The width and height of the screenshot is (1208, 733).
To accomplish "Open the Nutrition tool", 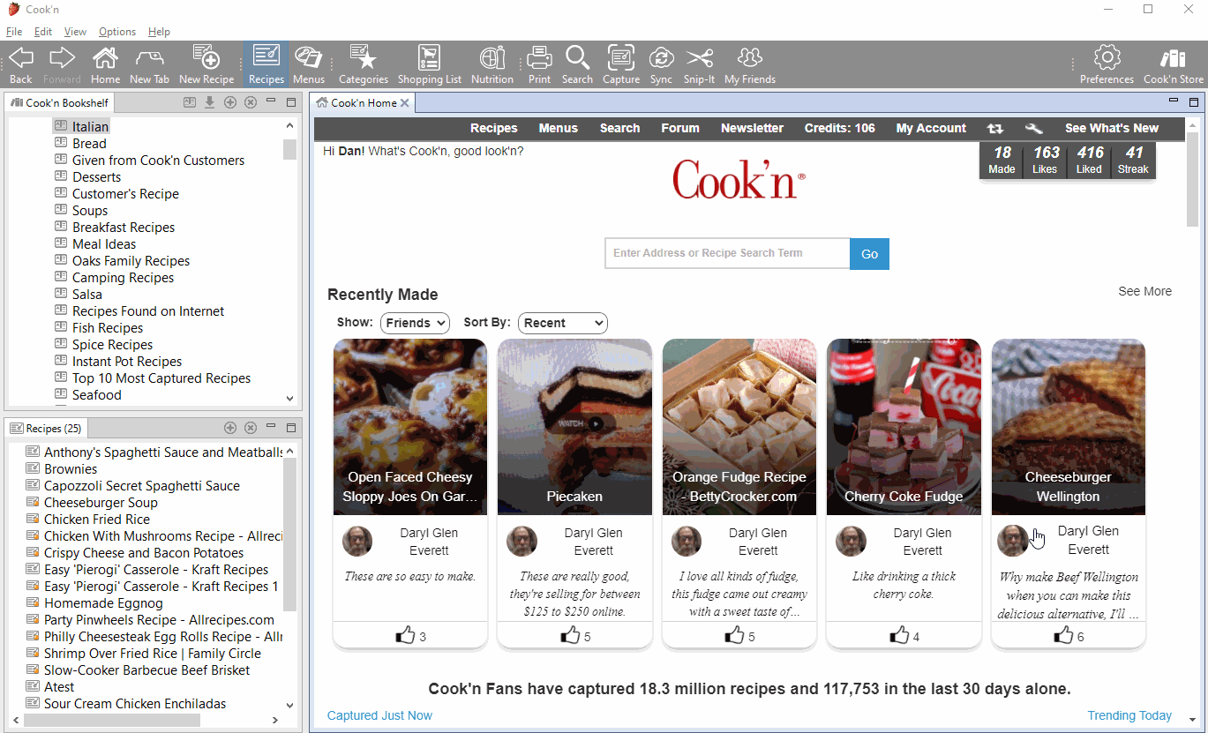I will (x=491, y=65).
